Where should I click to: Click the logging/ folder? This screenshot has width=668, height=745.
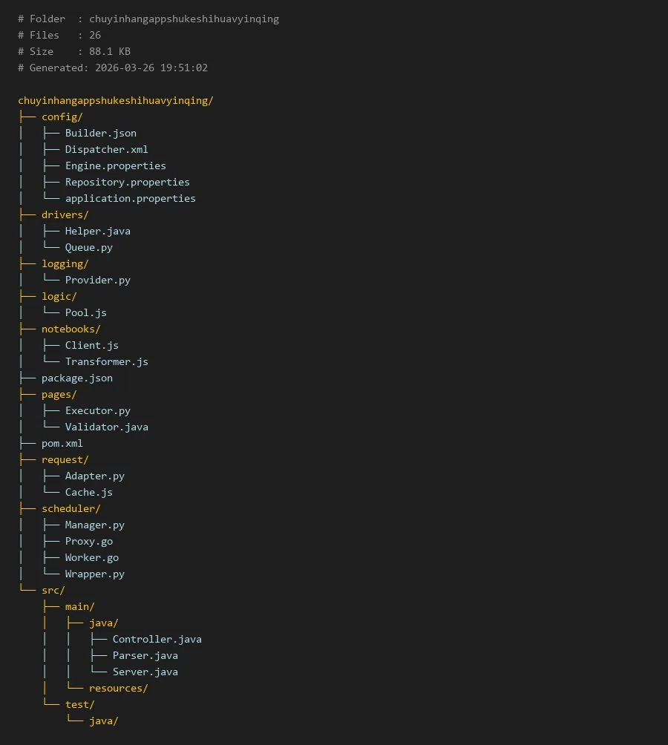(x=65, y=263)
